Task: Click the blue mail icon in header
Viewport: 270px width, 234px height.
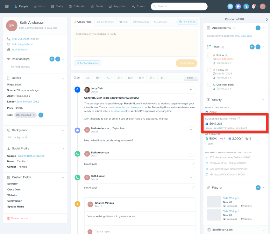Action: pyautogui.click(x=230, y=6)
